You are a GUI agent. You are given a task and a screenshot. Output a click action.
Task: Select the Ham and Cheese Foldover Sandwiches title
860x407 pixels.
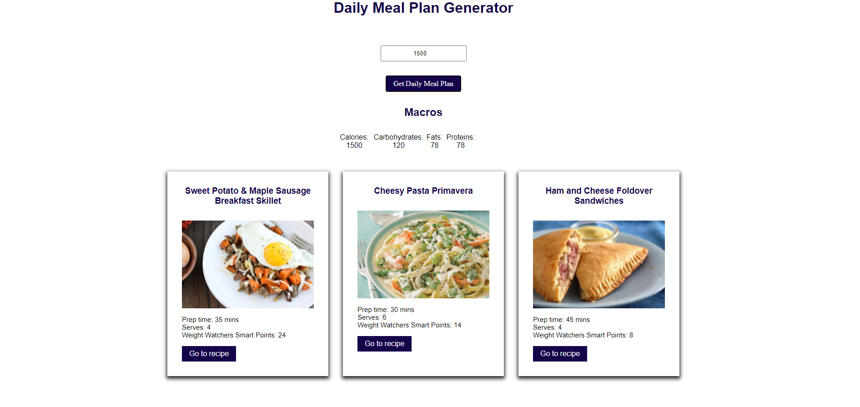(599, 196)
